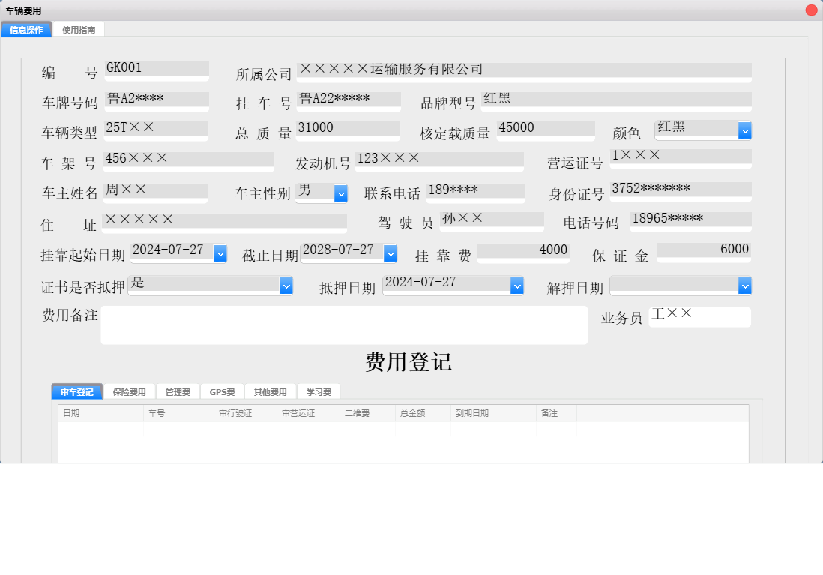Image resolution: width=823 pixels, height=575 pixels.
Task: Open the 颜色 color dropdown
Action: [x=744, y=130]
